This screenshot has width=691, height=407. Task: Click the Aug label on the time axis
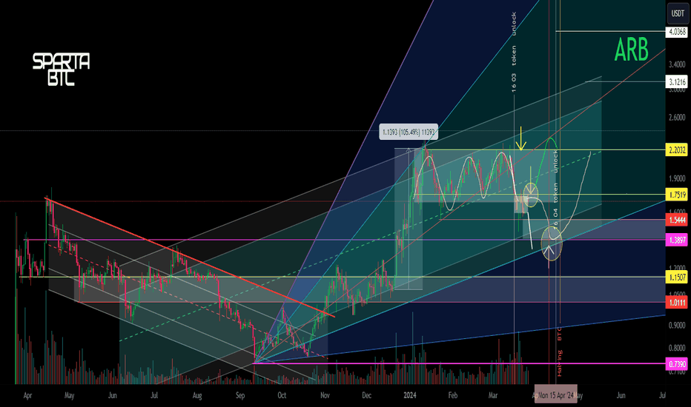tap(197, 396)
